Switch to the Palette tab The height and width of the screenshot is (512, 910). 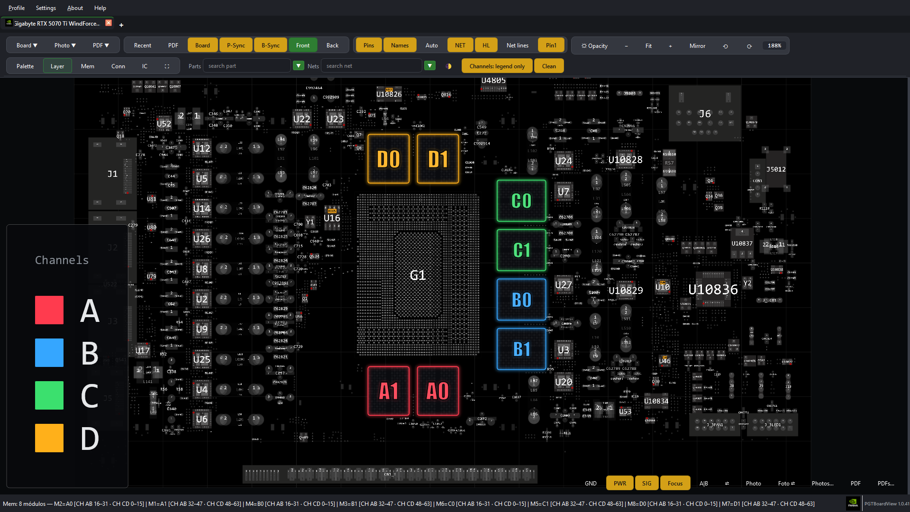tap(25, 66)
